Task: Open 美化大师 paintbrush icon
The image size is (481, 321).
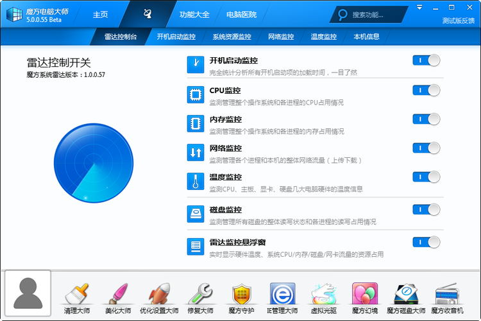Action: click(x=118, y=294)
